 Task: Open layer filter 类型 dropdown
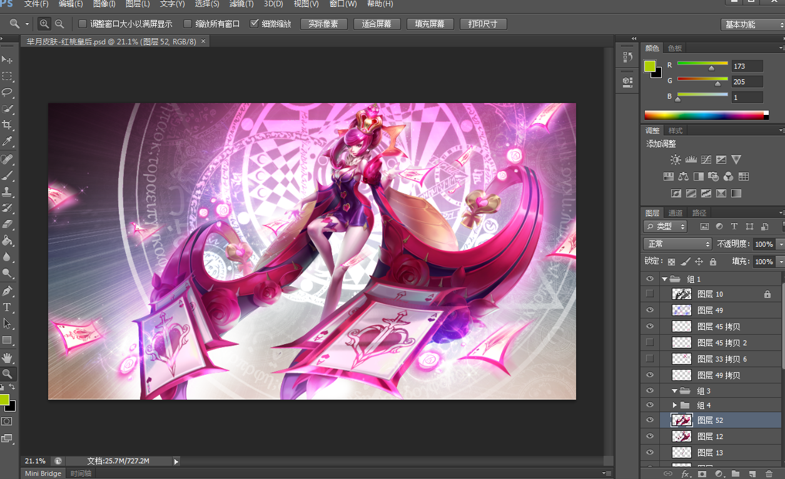tap(665, 227)
